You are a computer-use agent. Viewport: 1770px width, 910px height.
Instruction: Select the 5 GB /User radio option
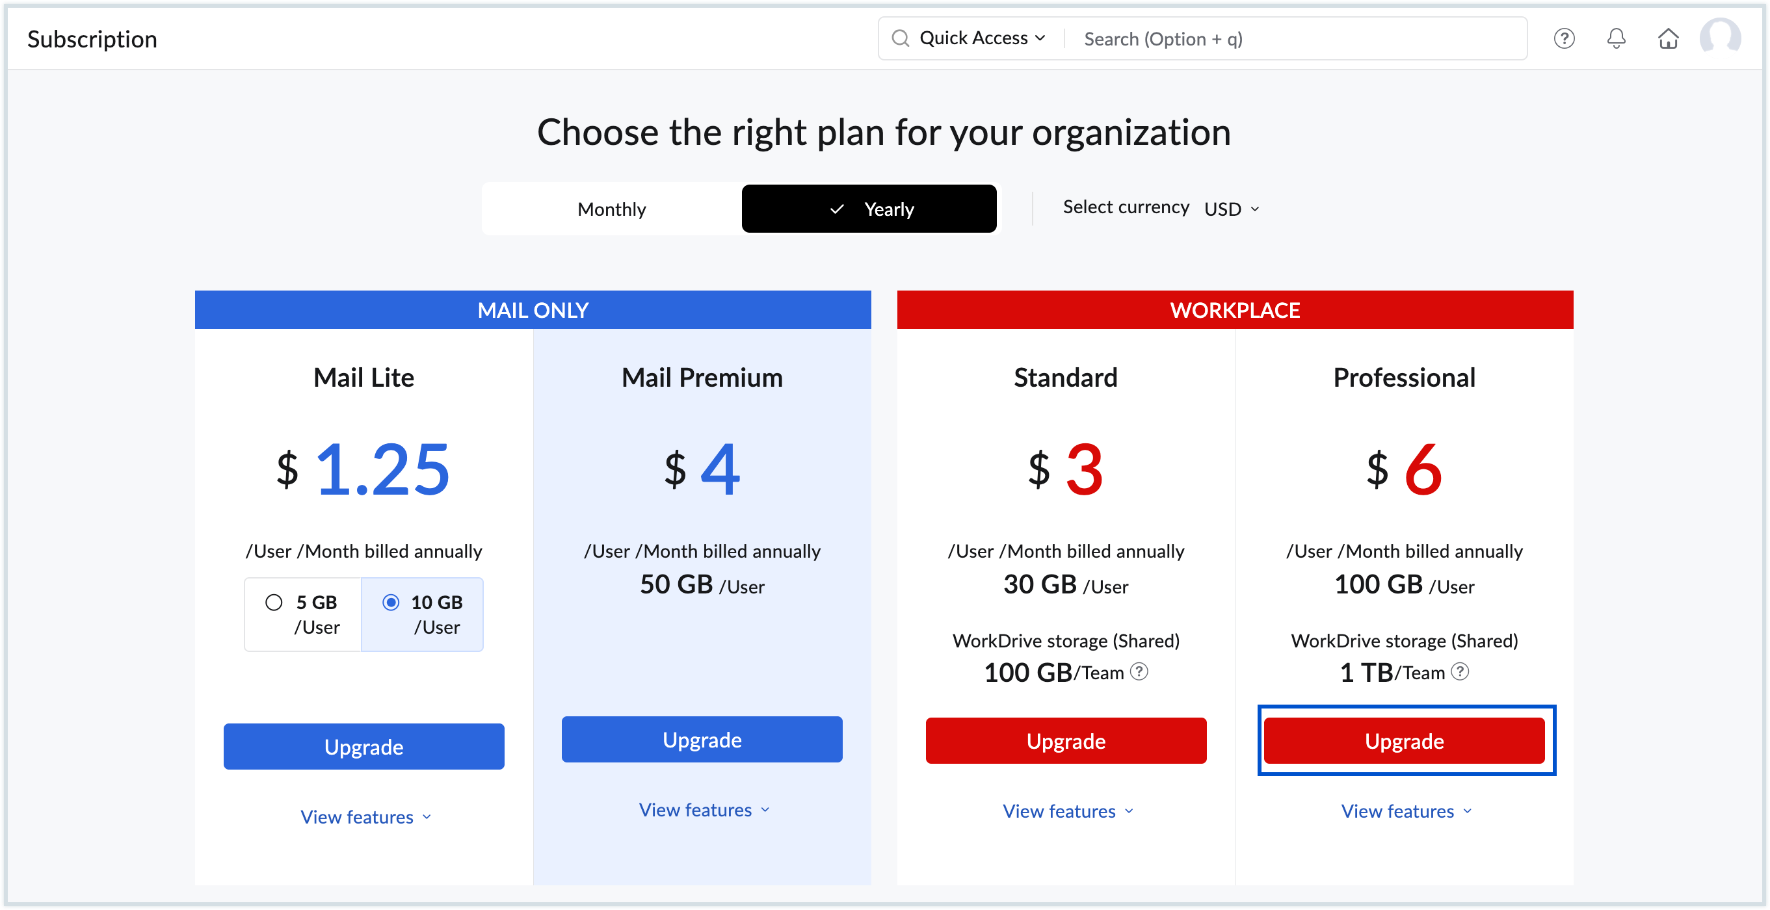click(x=274, y=603)
